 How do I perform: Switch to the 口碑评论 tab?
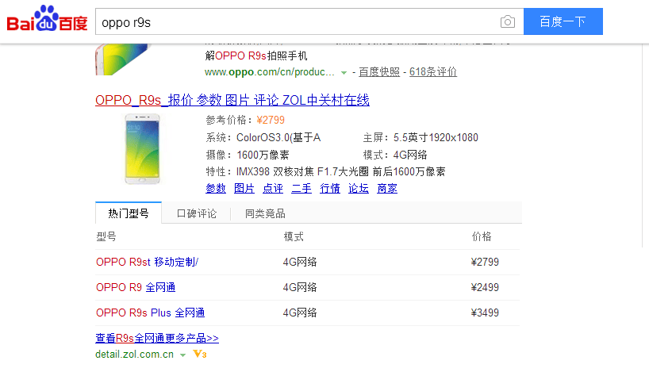196,213
